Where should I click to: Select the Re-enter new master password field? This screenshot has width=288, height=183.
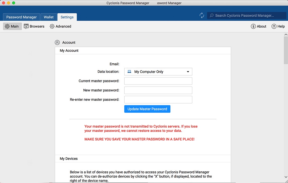(158, 100)
